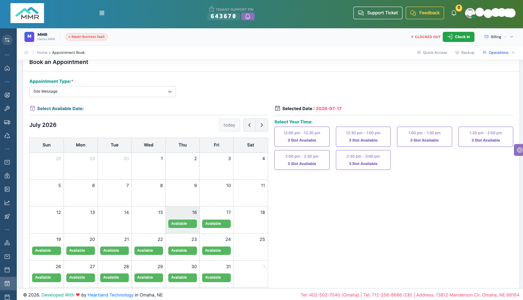Select Available on July 16
The width and height of the screenshot is (523, 300).
[183, 224]
